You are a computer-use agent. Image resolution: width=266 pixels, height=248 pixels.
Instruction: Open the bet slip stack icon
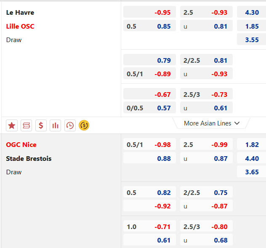26,125
